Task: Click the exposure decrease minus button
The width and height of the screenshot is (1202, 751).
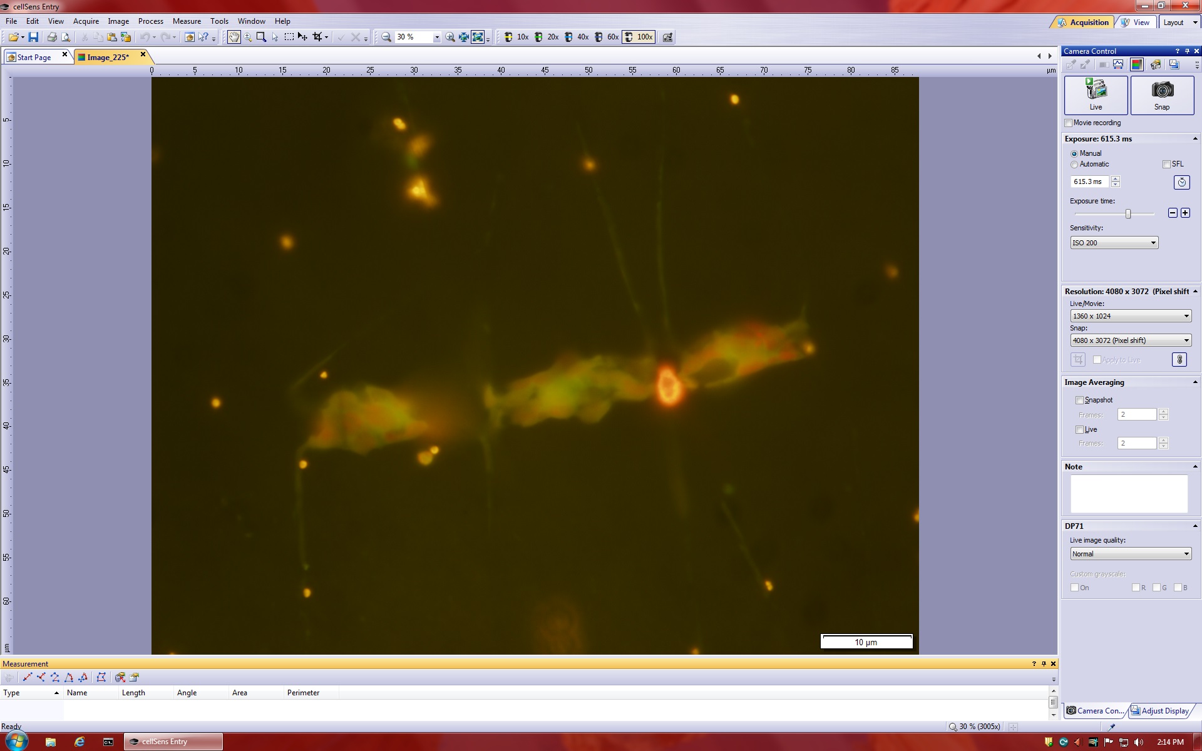Action: [x=1173, y=213]
